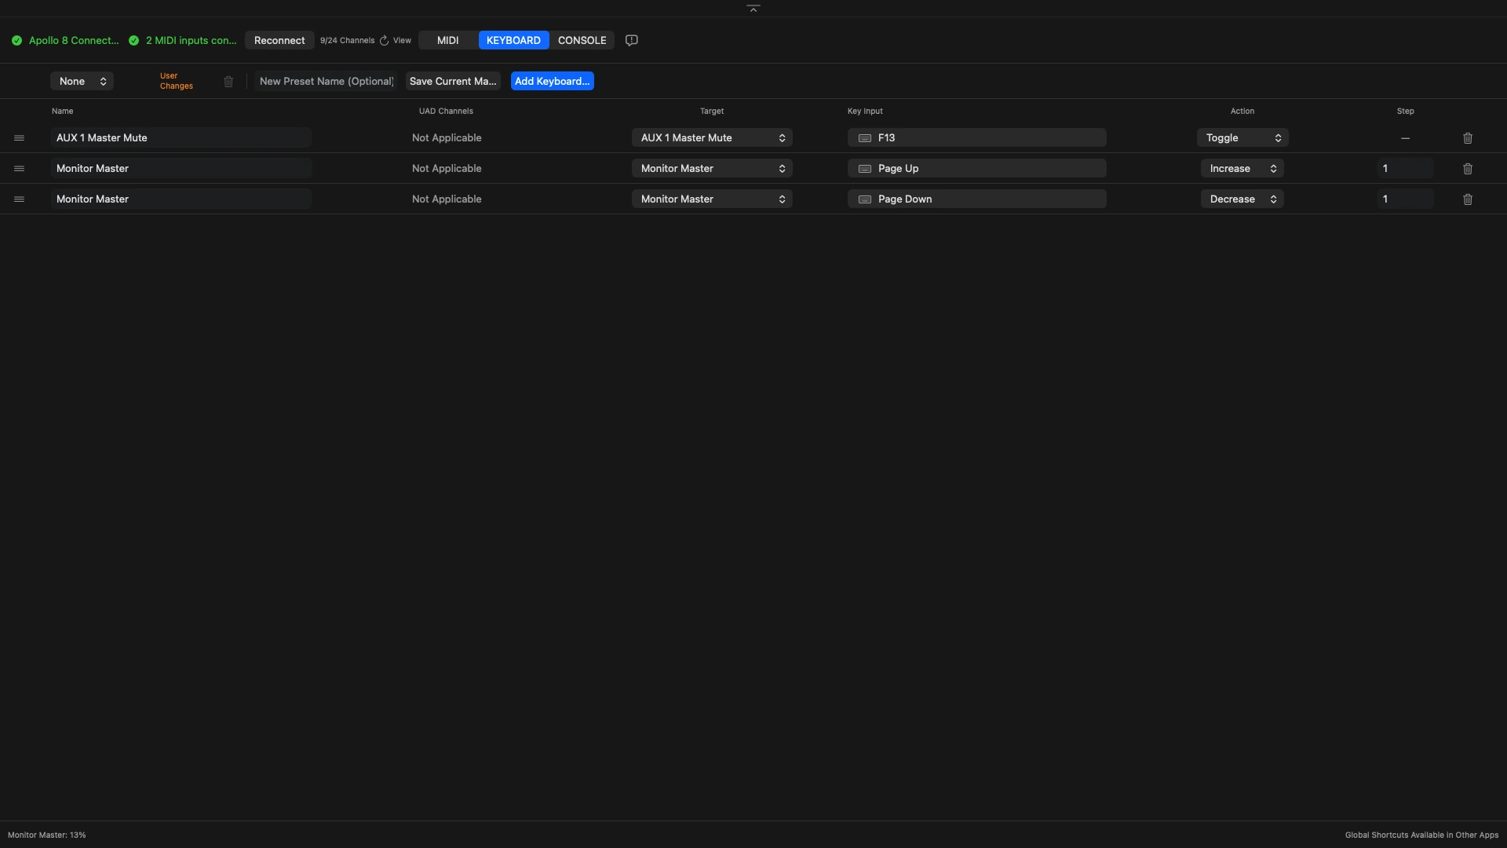Viewport: 1507px width, 848px height.
Task: Click drag handle of Page Up mapping row
Action: tap(19, 169)
